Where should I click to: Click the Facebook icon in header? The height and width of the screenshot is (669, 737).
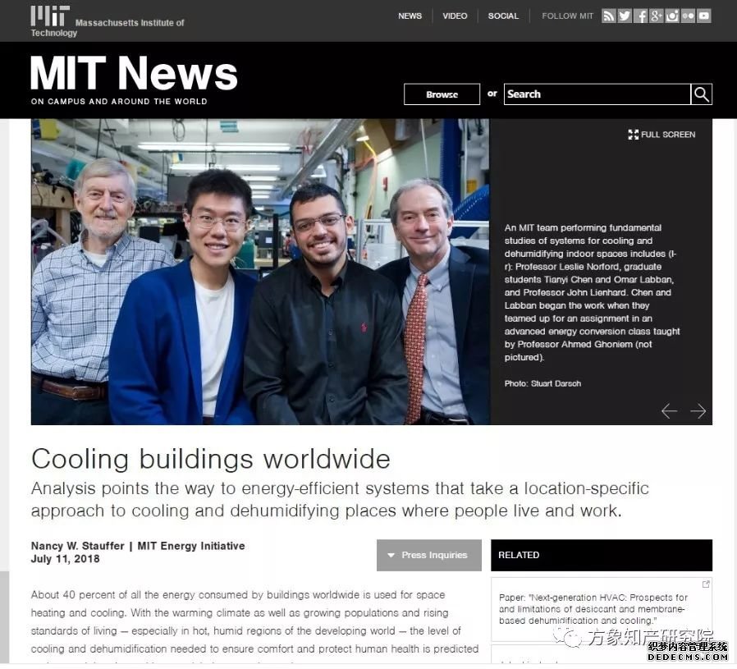point(641,16)
